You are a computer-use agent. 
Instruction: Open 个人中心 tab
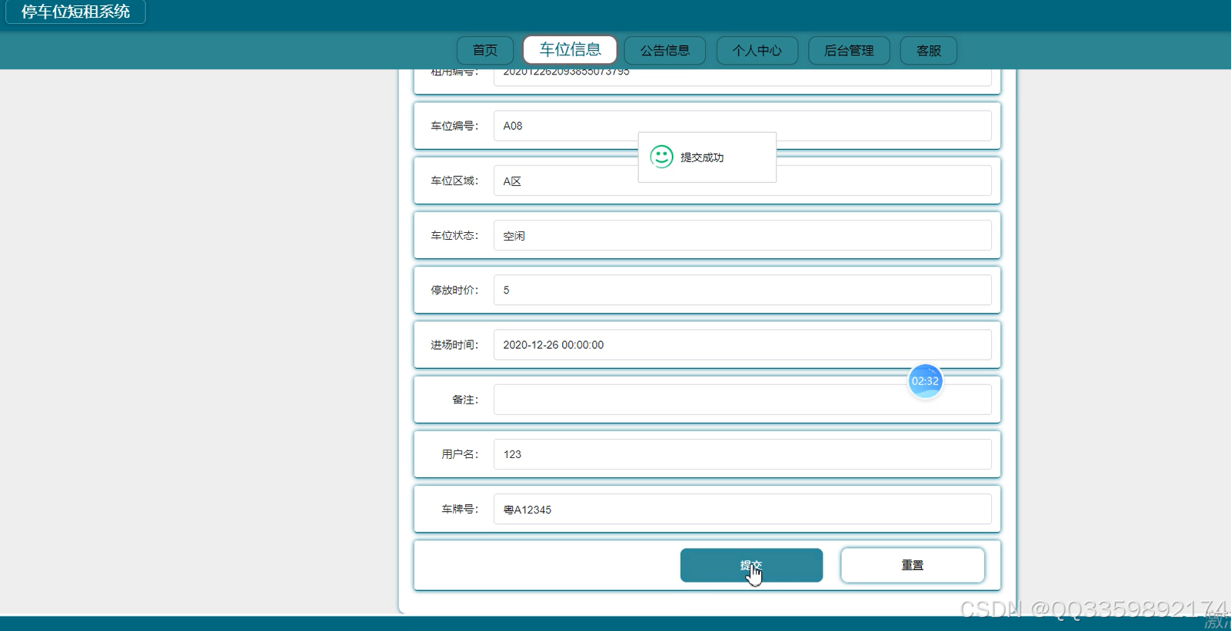tap(757, 51)
